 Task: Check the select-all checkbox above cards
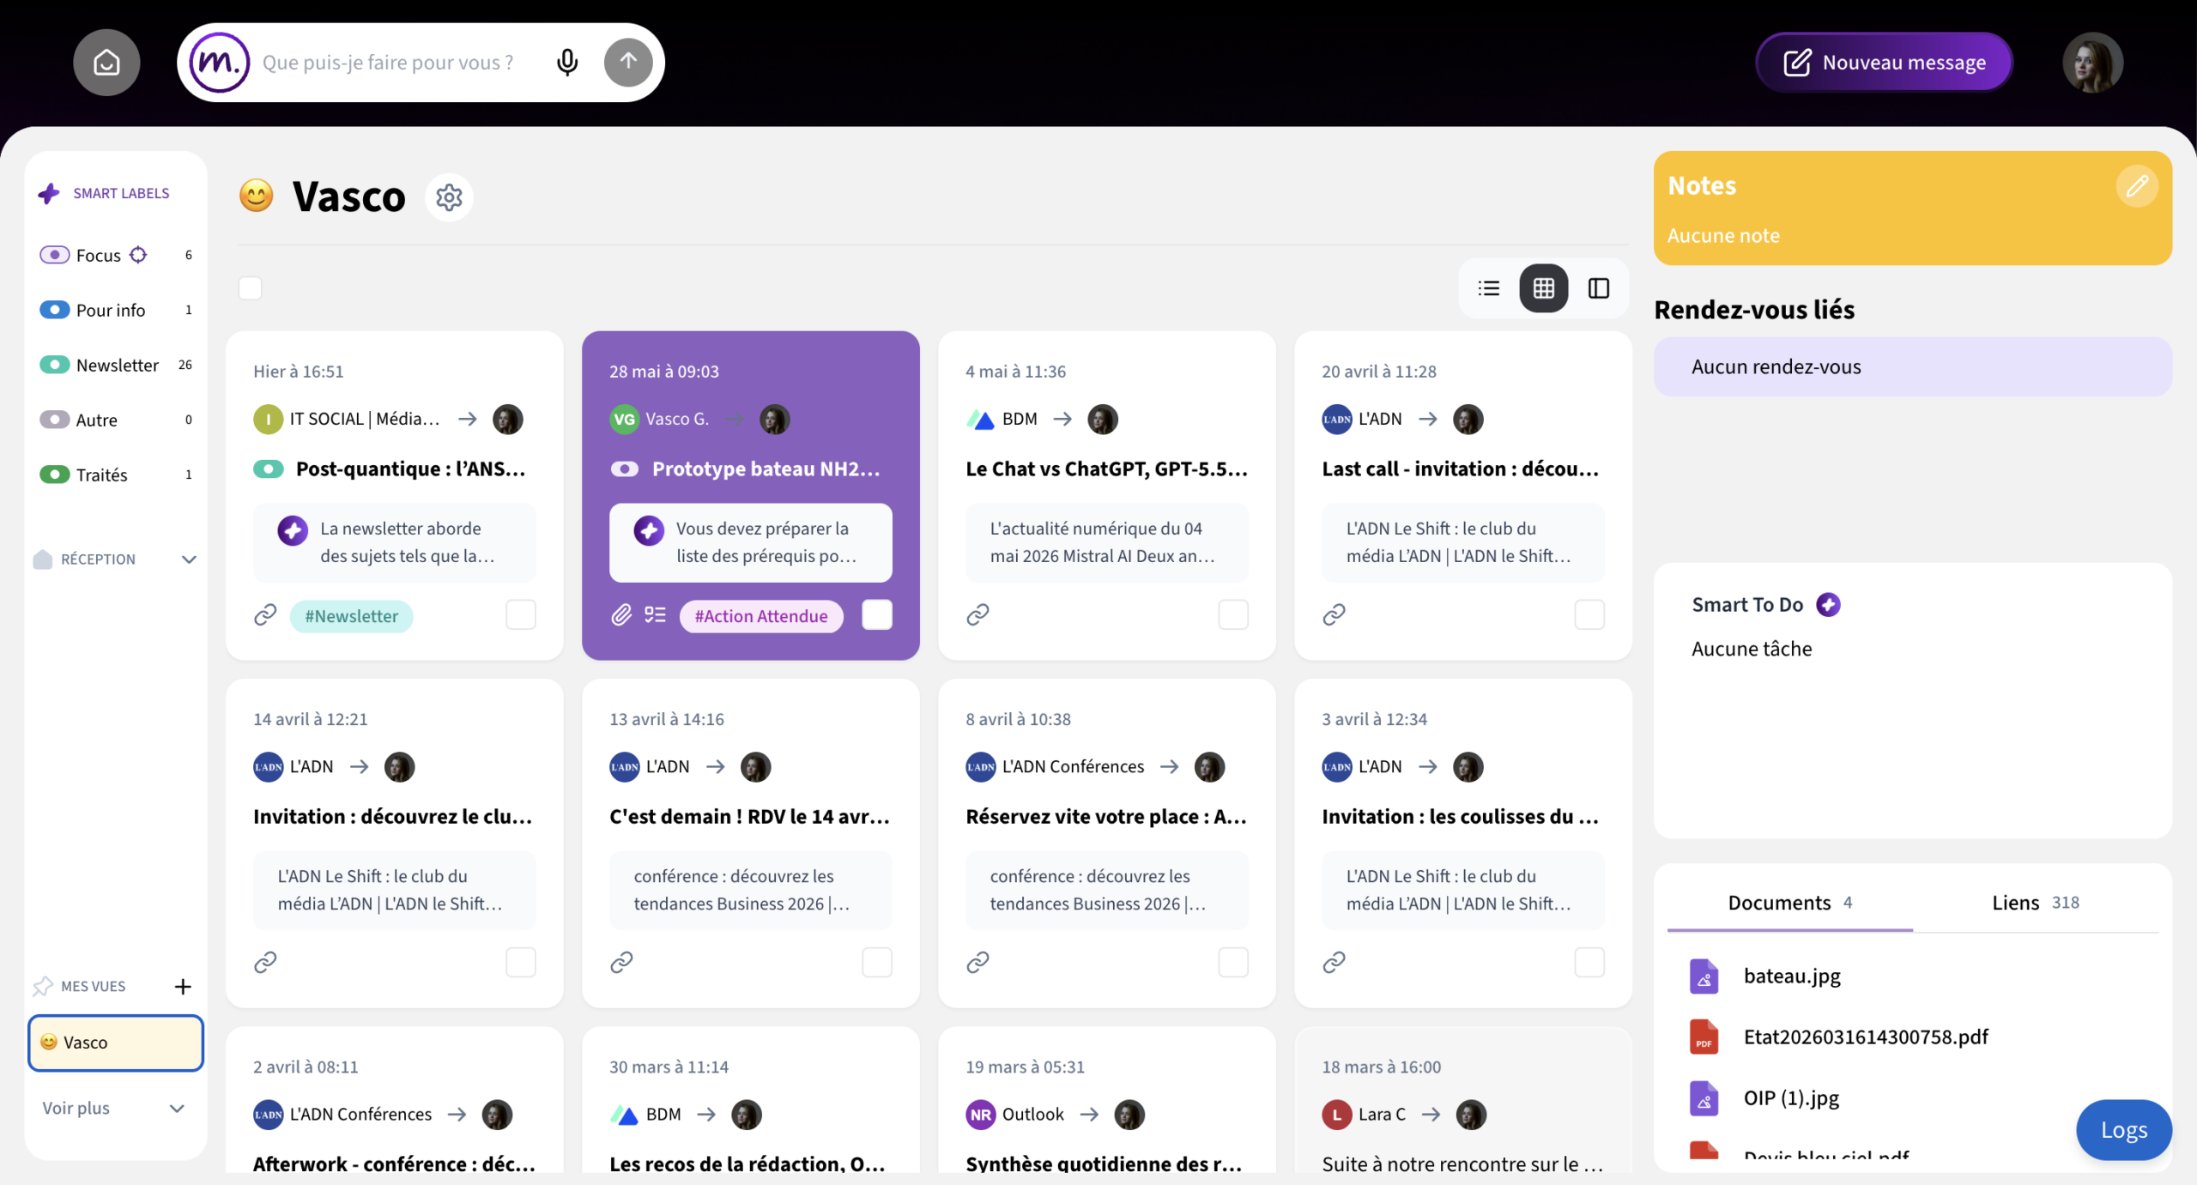250,288
